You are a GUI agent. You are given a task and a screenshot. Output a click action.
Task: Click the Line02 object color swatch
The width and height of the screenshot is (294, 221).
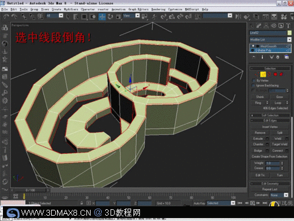point(289,33)
